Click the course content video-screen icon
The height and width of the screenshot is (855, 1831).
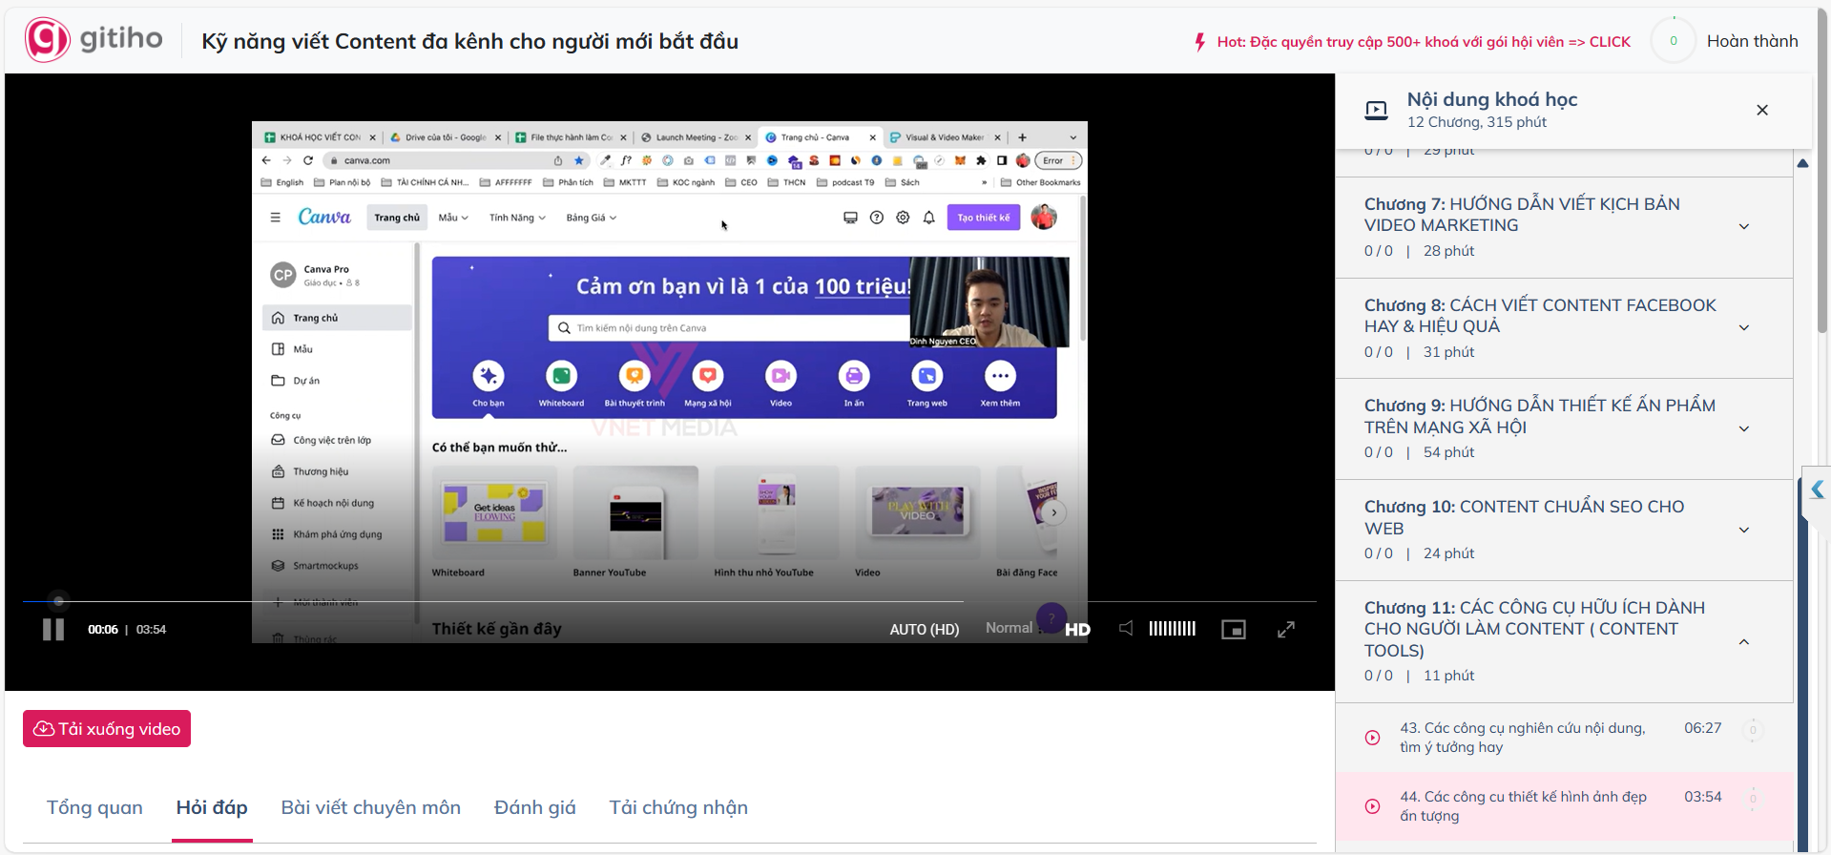coord(1377,110)
